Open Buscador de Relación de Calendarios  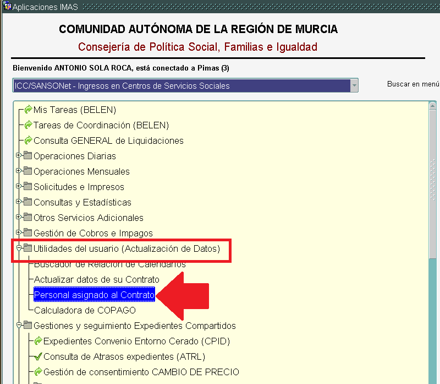click(x=109, y=264)
